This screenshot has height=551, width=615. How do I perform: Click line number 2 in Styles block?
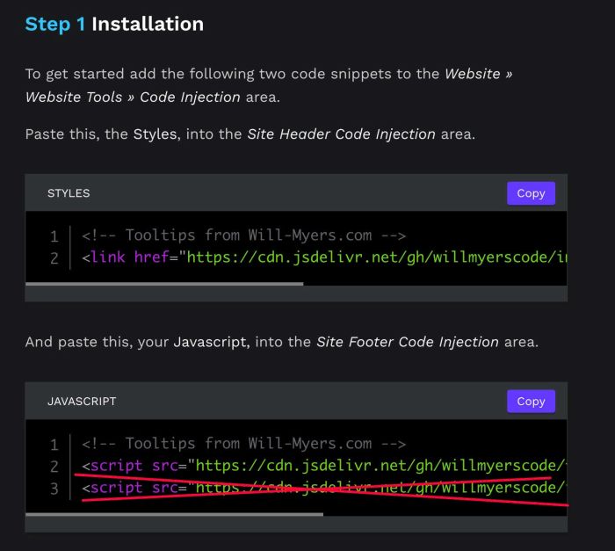[54, 258]
